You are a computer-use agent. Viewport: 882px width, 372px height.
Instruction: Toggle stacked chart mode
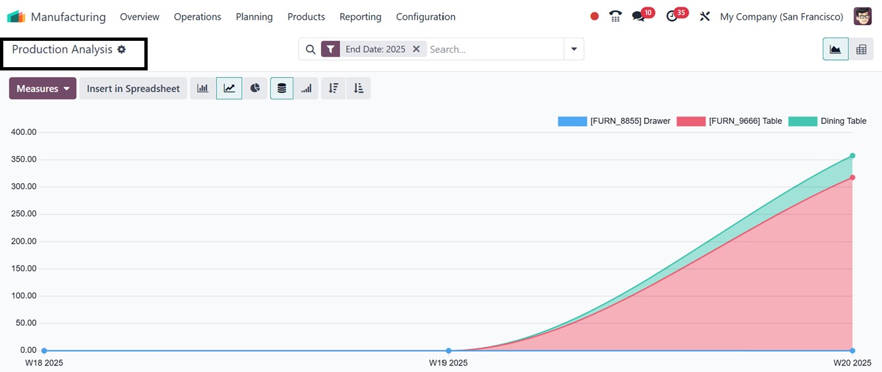281,88
